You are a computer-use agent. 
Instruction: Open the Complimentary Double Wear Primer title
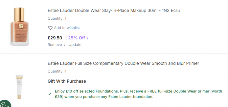123,63
